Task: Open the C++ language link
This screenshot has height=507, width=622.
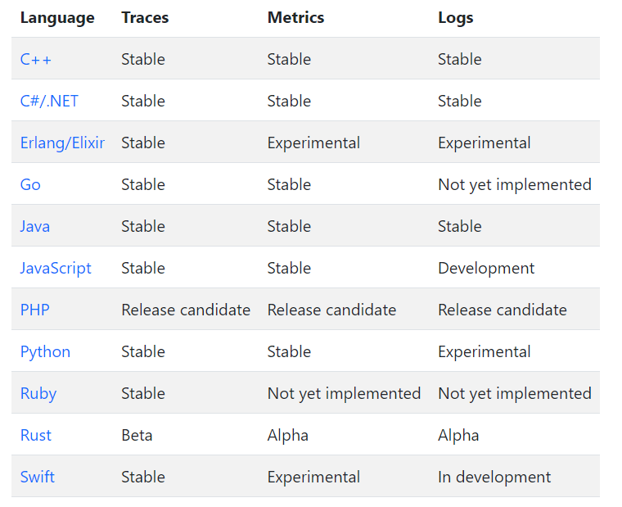Action: point(35,59)
